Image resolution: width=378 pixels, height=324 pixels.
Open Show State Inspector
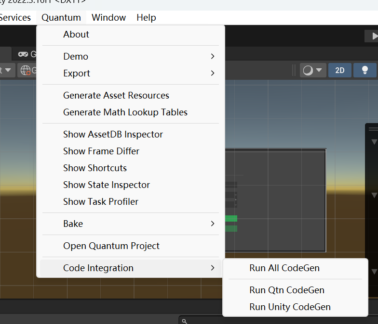pos(130,185)
